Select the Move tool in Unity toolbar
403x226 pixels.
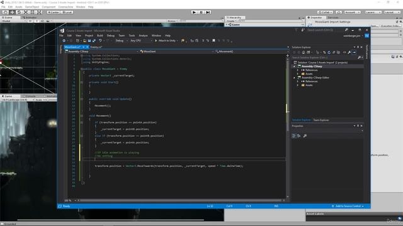coord(12,12)
